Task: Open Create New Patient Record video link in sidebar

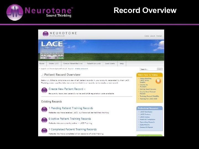Action: tap(148, 93)
